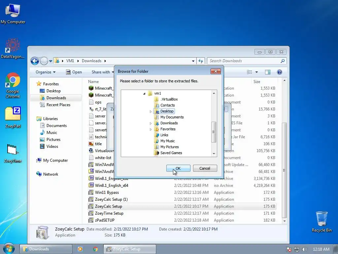Open ZoeyPad desktop icon
Image resolution: width=338 pixels, height=254 pixels.
(x=13, y=117)
